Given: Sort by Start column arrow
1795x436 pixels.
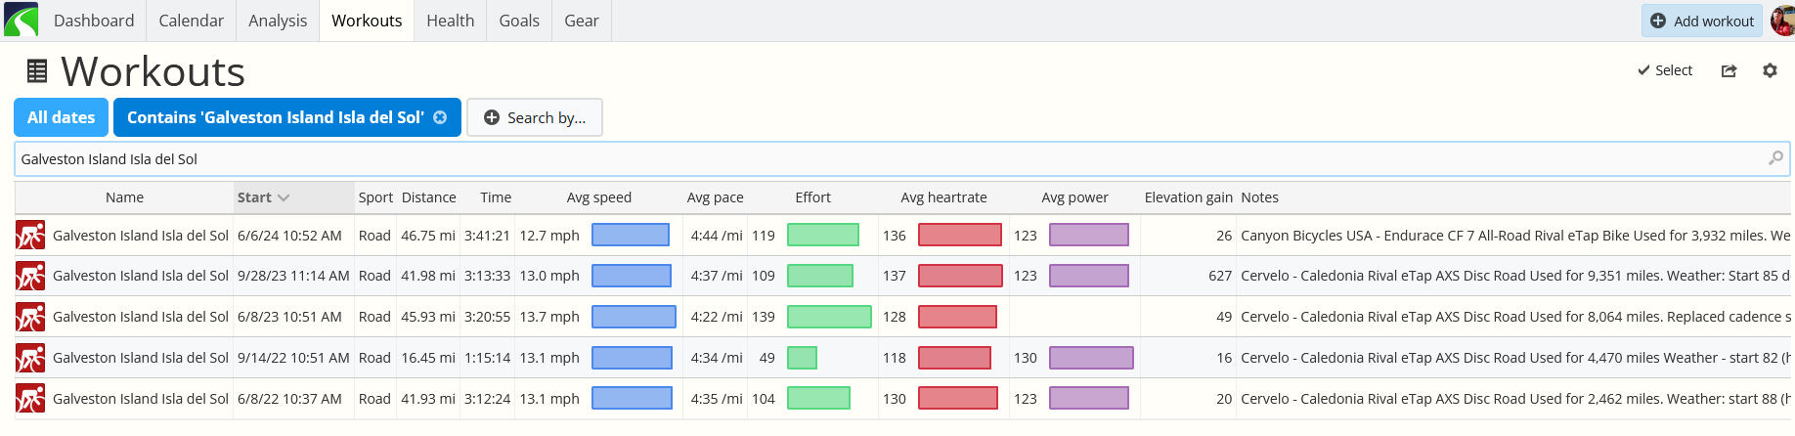Looking at the screenshot, I should click(x=284, y=197).
